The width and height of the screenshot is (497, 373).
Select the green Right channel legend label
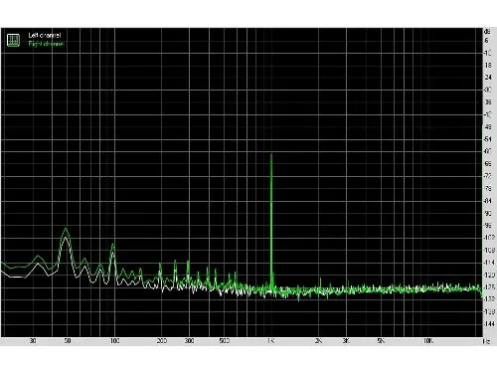[46, 44]
